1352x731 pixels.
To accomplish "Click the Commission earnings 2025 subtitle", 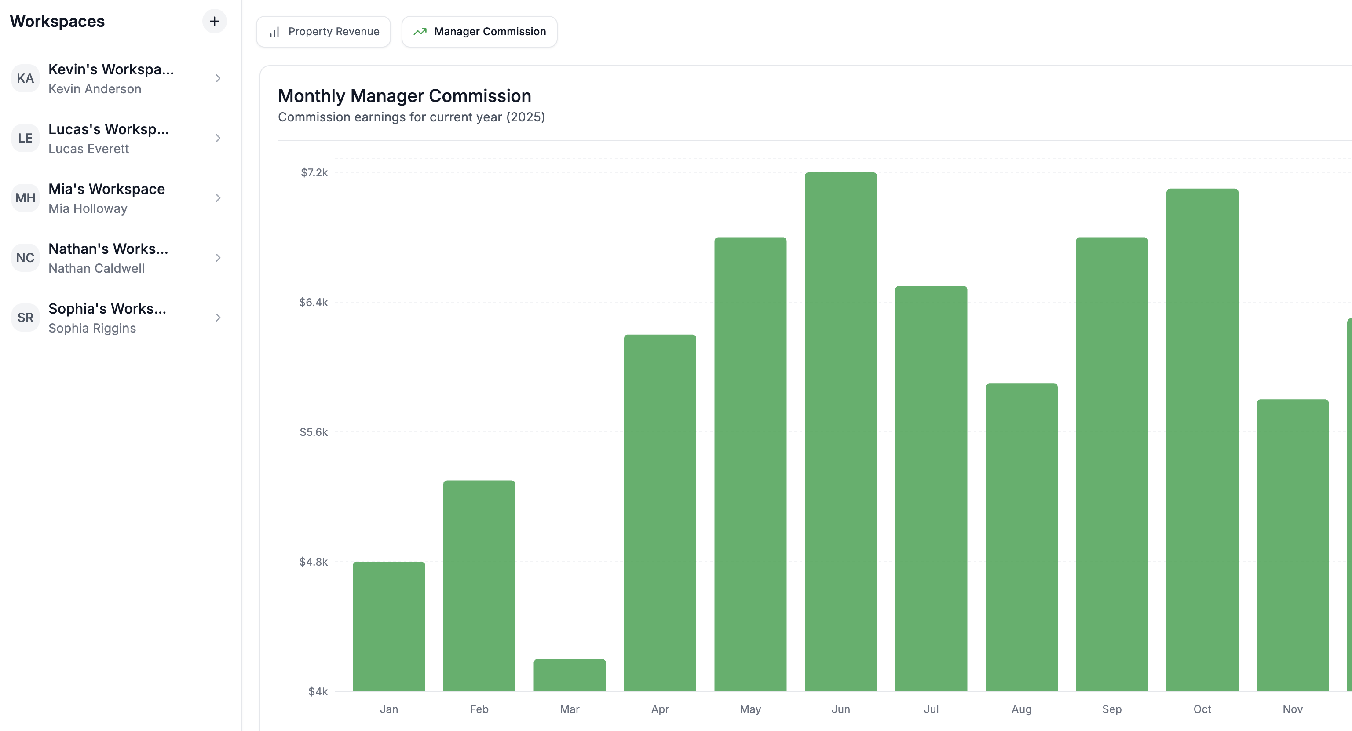I will [412, 117].
